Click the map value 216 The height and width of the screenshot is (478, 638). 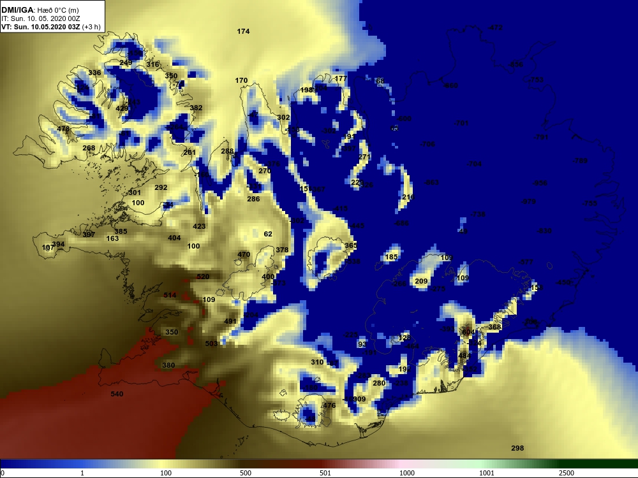coord(408,197)
